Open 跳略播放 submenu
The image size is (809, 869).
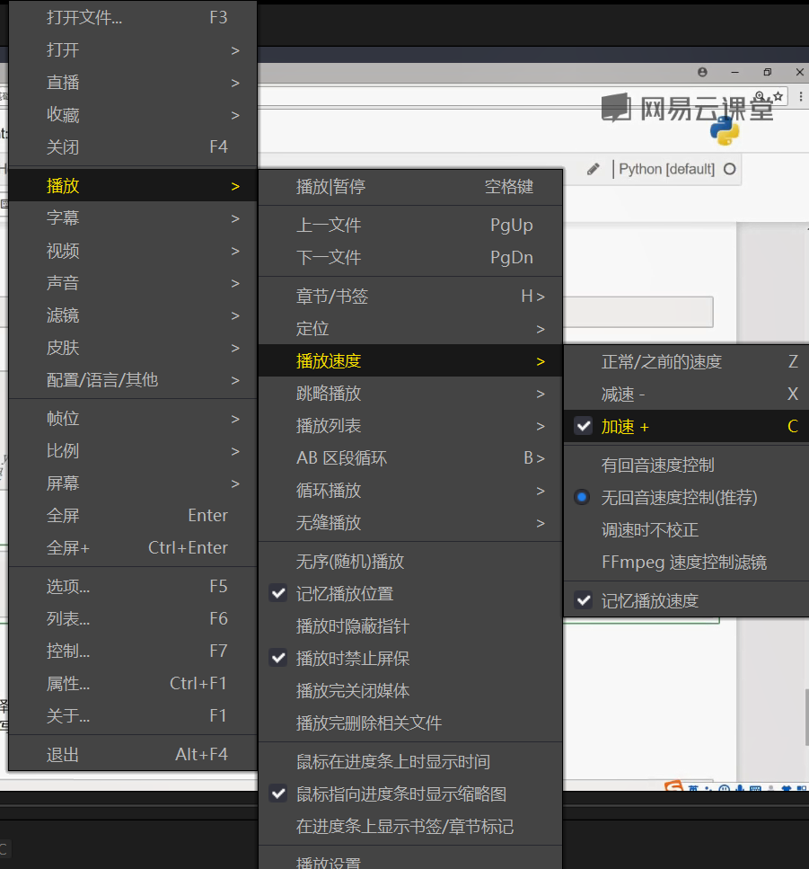pyautogui.click(x=410, y=394)
